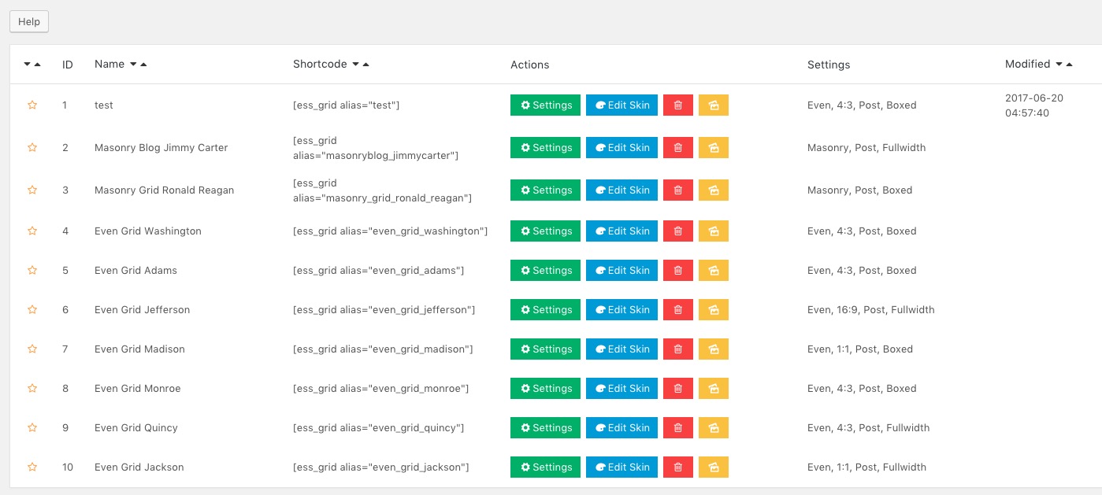Viewport: 1102px width, 495px height.
Task: Mark Even Grid Madison as favorite
Action: point(32,349)
